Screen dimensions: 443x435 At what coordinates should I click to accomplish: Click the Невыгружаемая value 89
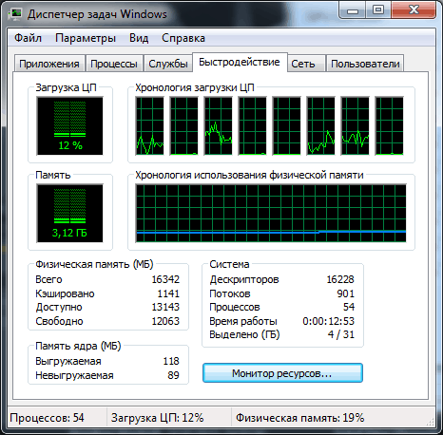173,375
